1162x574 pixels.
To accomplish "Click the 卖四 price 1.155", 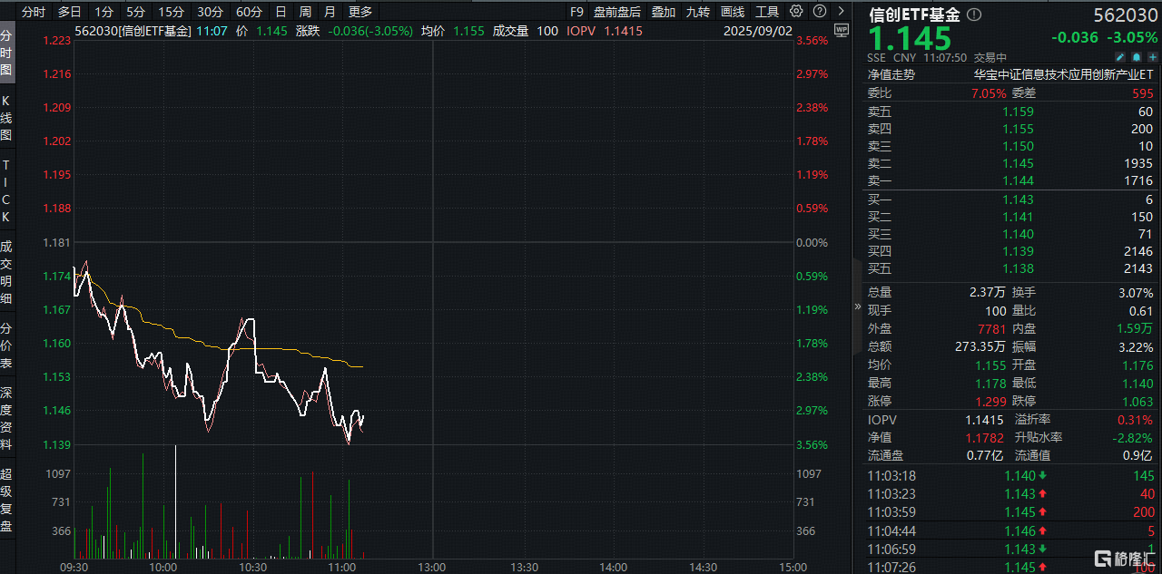I will click(x=1018, y=129).
